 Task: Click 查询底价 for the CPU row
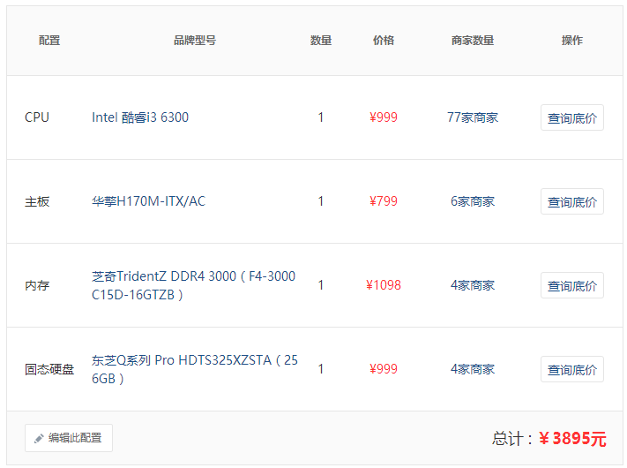click(x=572, y=117)
